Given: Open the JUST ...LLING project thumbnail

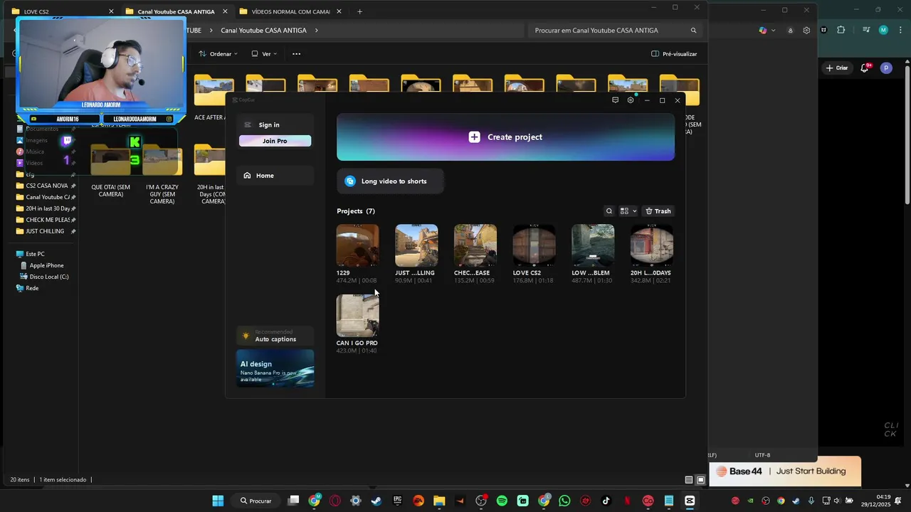Looking at the screenshot, I should pos(416,245).
